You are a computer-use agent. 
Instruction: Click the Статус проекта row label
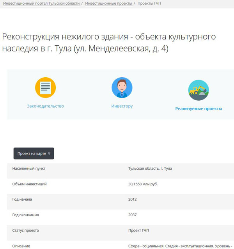pyautogui.click(x=25, y=231)
